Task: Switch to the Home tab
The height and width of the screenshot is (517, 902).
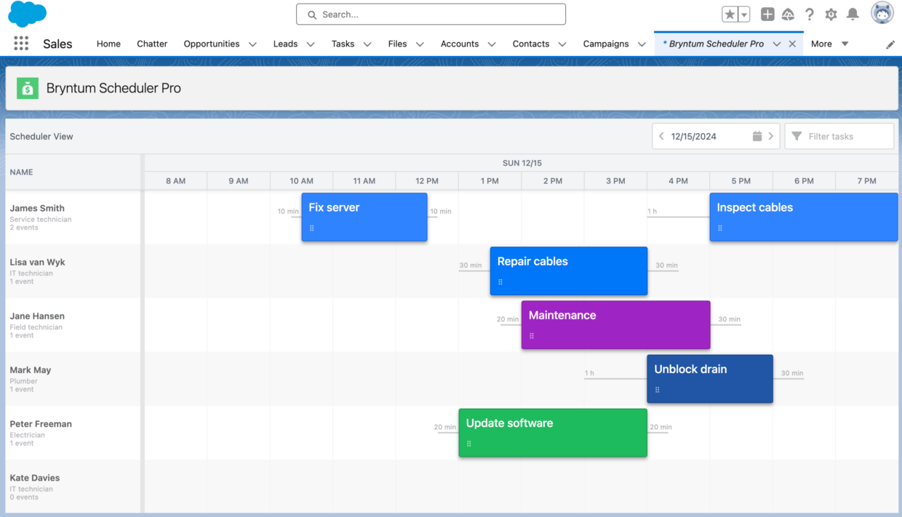Action: tap(108, 44)
